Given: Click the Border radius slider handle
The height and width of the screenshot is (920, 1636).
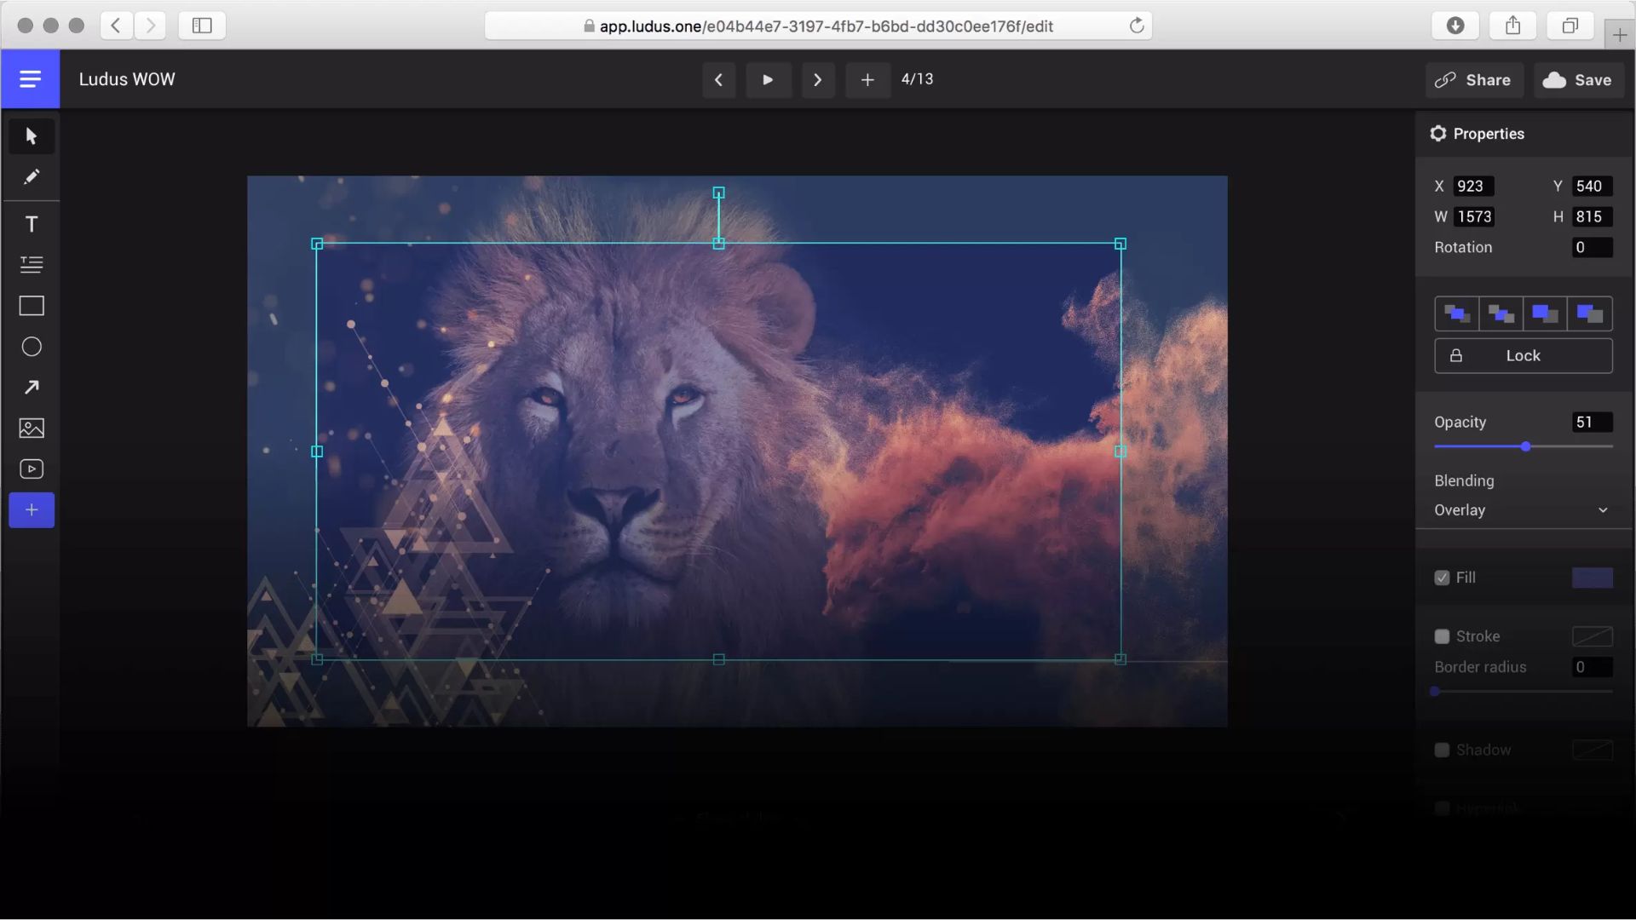Looking at the screenshot, I should (1435, 692).
